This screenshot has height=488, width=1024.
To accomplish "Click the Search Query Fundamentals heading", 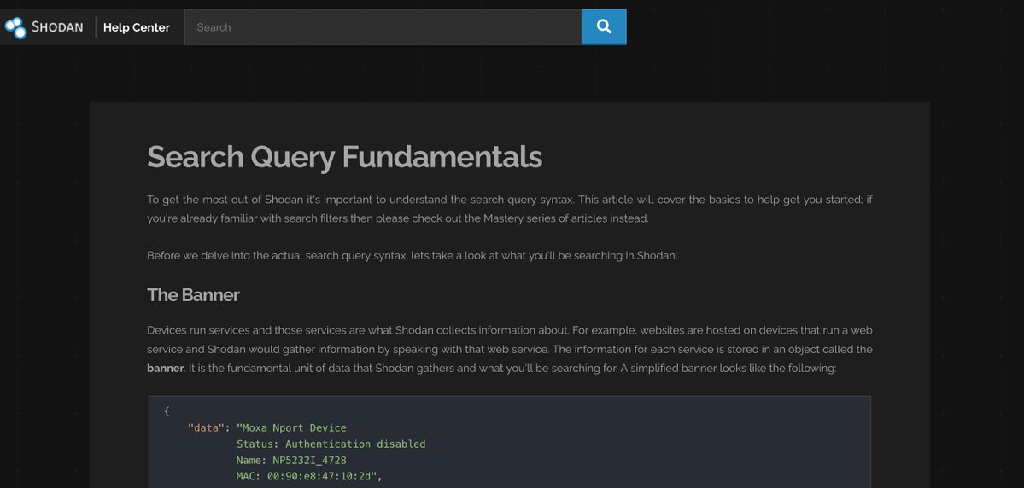I will pos(345,157).
